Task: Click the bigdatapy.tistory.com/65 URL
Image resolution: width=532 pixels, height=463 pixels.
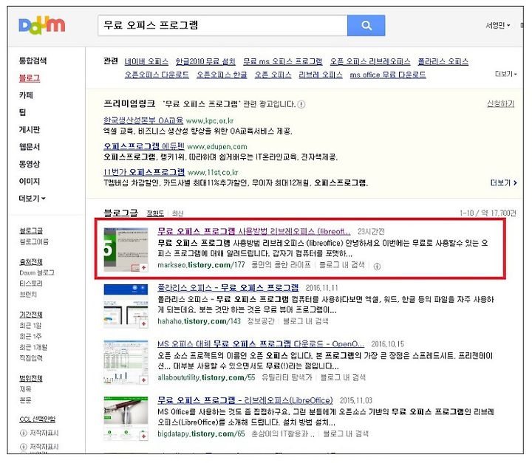Action: [x=201, y=433]
